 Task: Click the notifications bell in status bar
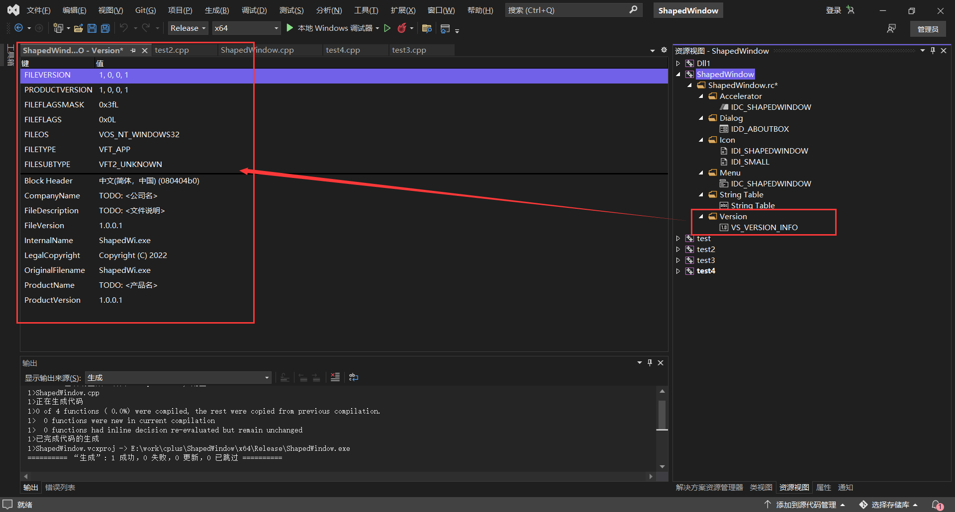pyautogui.click(x=937, y=505)
